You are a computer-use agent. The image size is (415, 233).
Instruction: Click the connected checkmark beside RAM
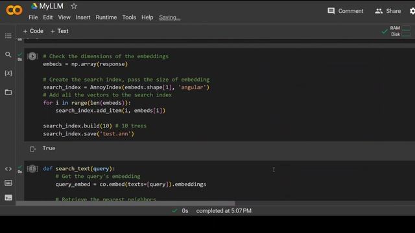385,32
